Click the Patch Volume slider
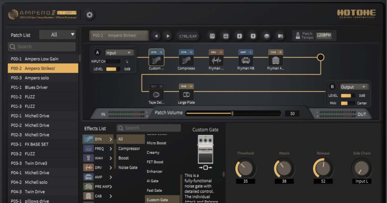The image size is (387, 203). coord(233,113)
